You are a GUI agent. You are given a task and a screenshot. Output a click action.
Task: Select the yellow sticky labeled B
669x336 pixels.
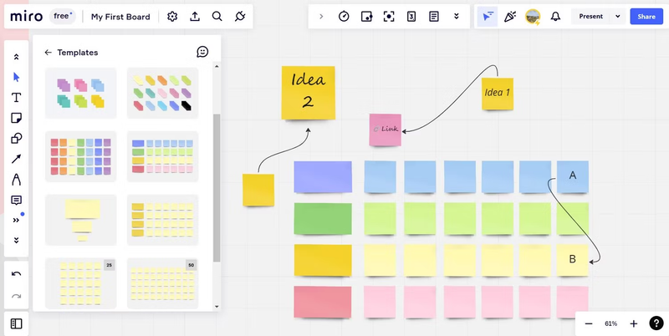(x=573, y=260)
